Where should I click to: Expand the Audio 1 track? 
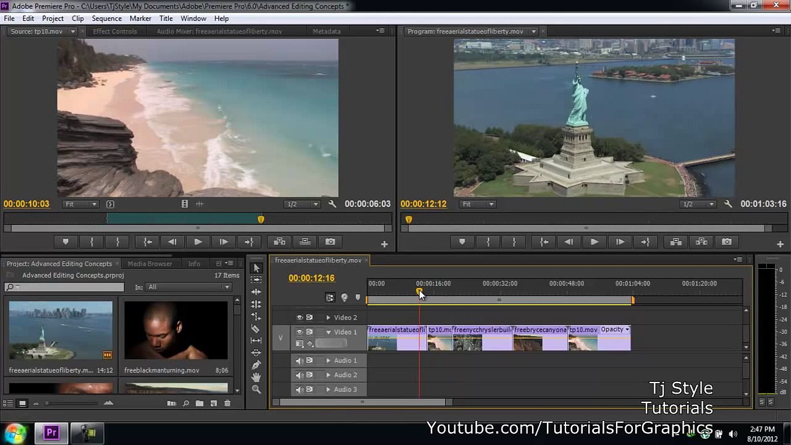click(x=328, y=361)
